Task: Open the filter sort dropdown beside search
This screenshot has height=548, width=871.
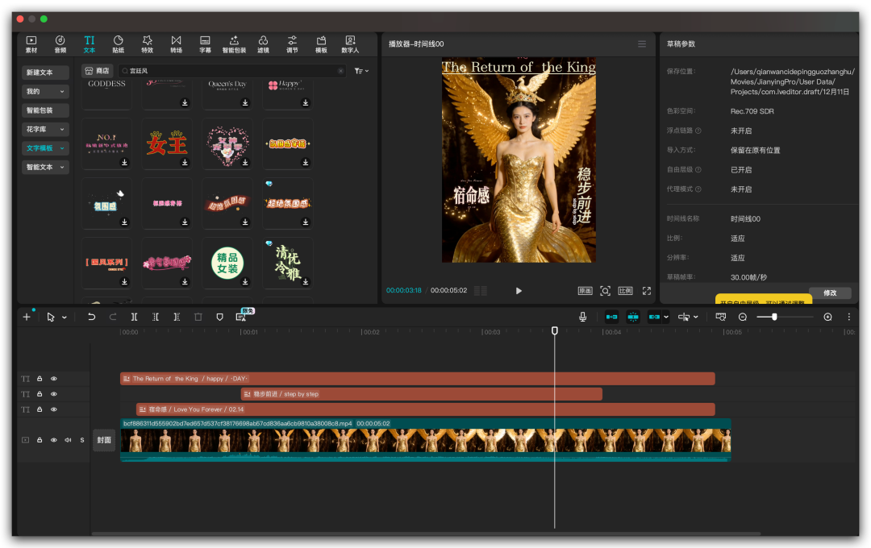Action: coord(361,71)
